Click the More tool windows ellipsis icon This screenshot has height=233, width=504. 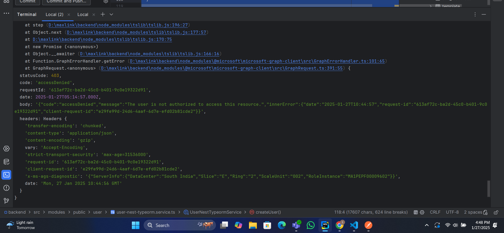tap(7, 13)
